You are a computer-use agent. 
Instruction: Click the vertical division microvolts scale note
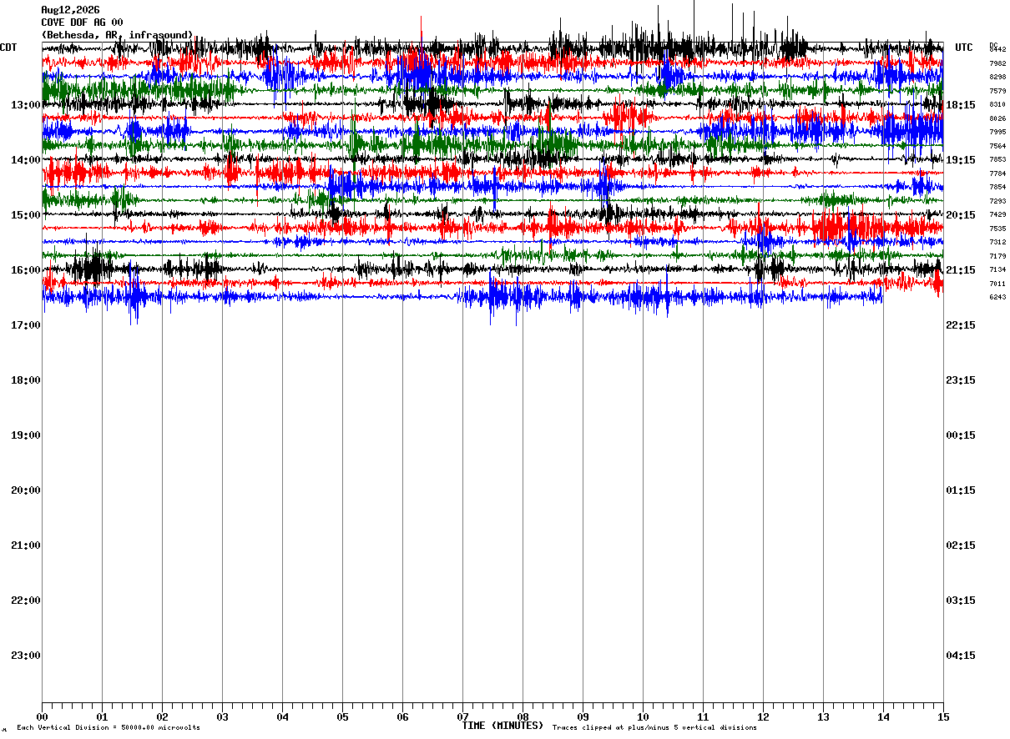point(109,728)
